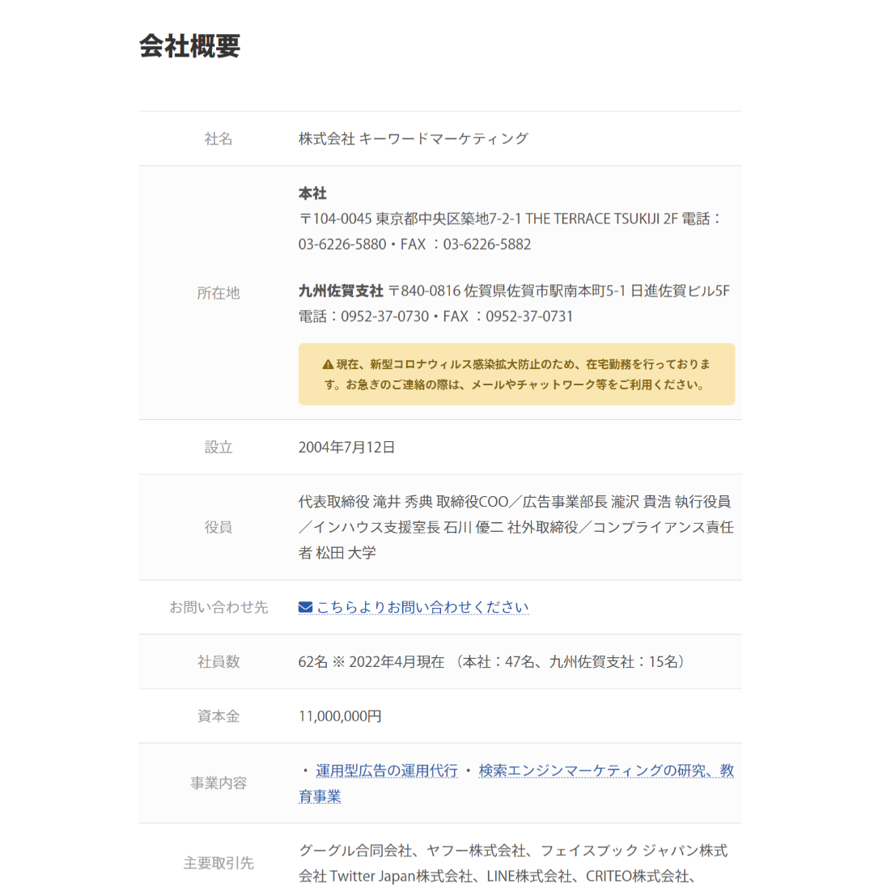This screenshot has height=896, width=874.
Task: Click the warning triangle icon in the yellow notice
Action: tap(328, 364)
